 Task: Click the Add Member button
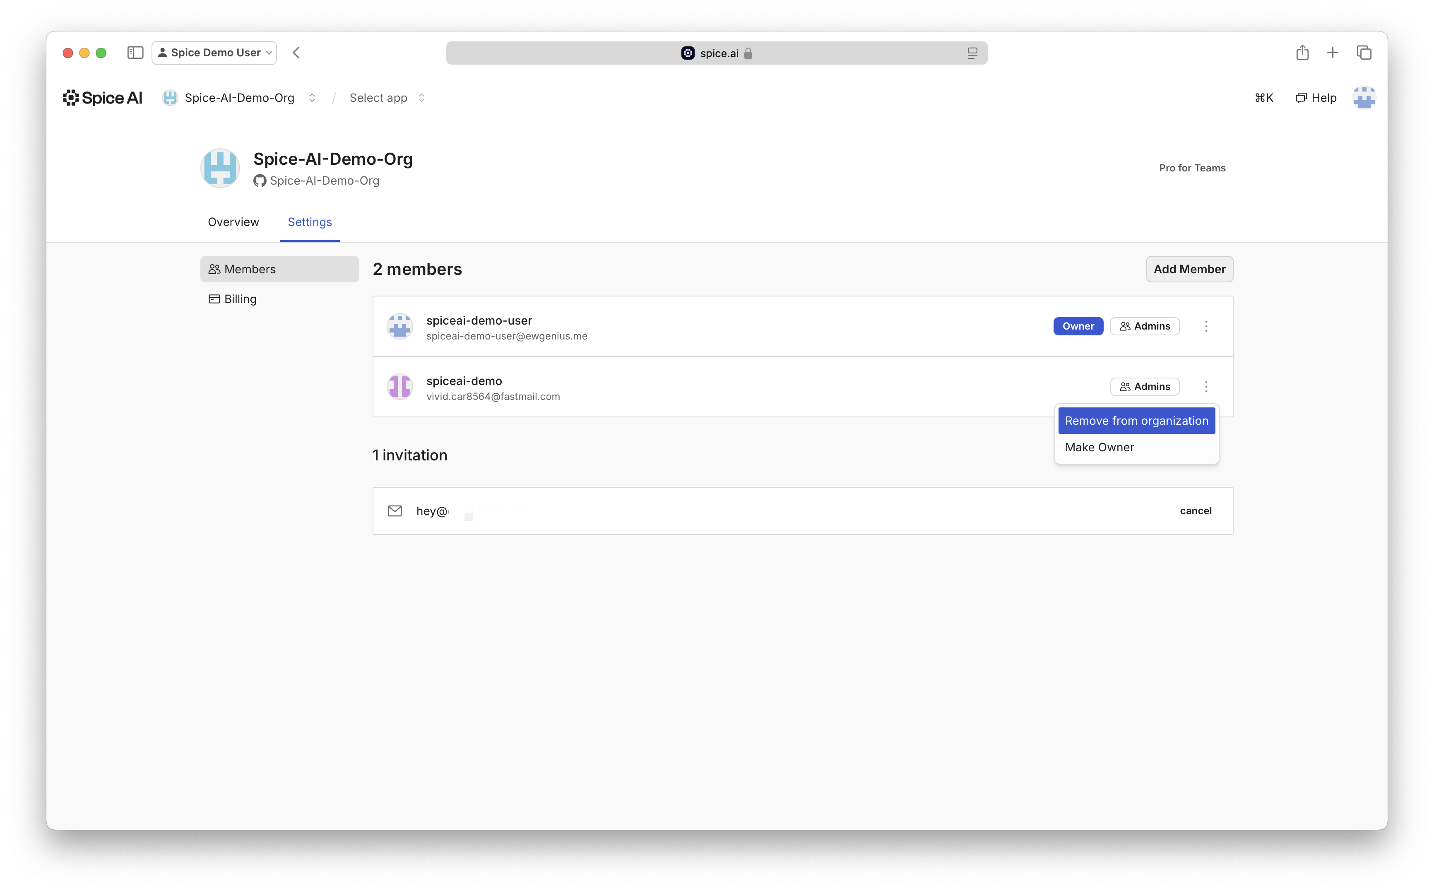point(1189,269)
